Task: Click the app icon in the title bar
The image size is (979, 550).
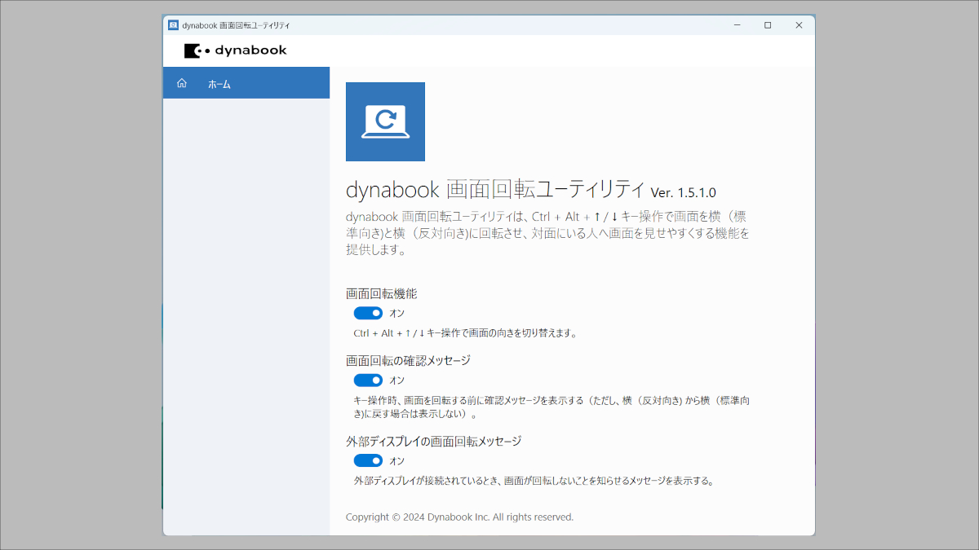Action: pos(172,24)
